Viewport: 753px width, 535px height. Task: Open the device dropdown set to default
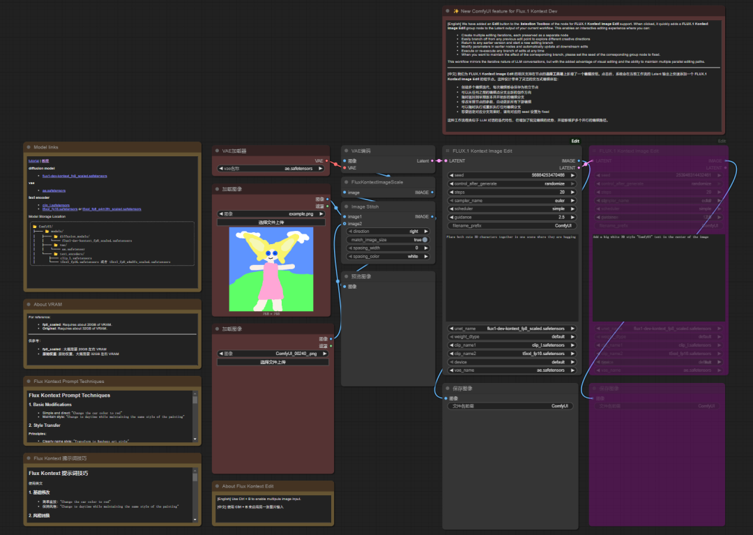512,361
